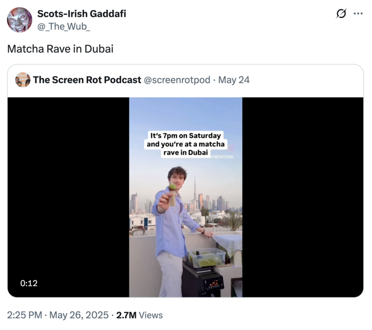Click the black bar right of video
372x330 pixels.
[302, 197]
